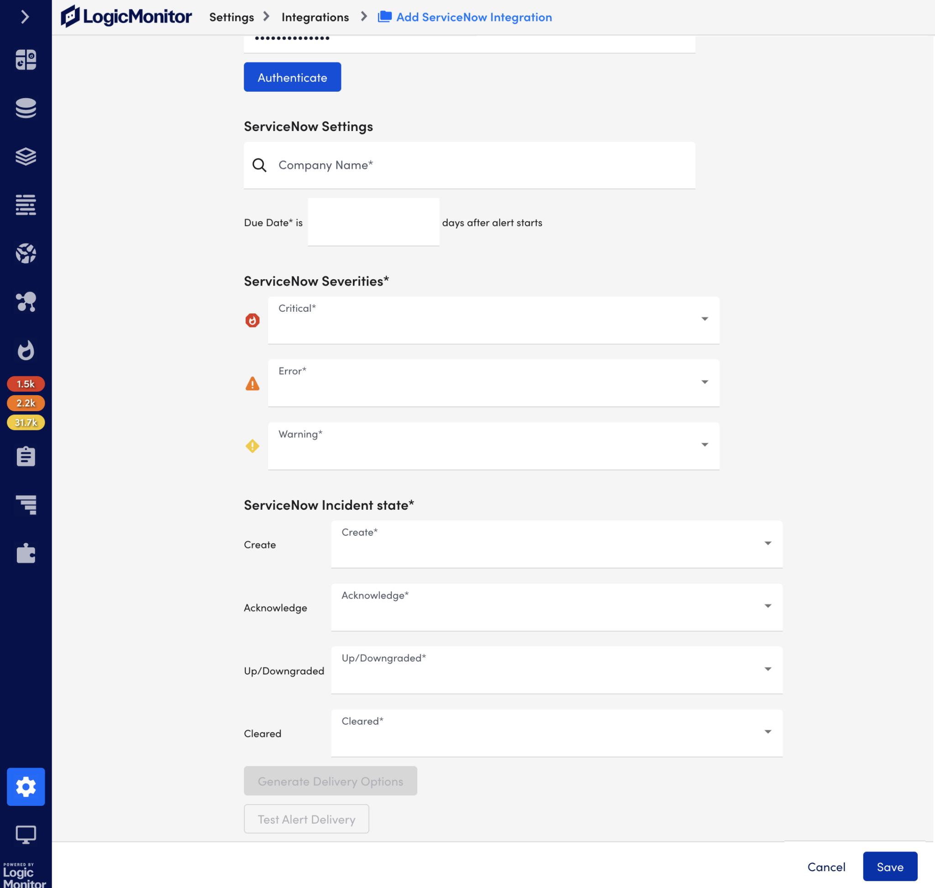Select the Resources database icon
The image size is (935, 888).
[x=26, y=108]
